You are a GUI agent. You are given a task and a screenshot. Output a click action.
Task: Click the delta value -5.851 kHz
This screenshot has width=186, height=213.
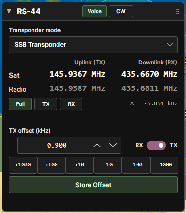click(161, 103)
